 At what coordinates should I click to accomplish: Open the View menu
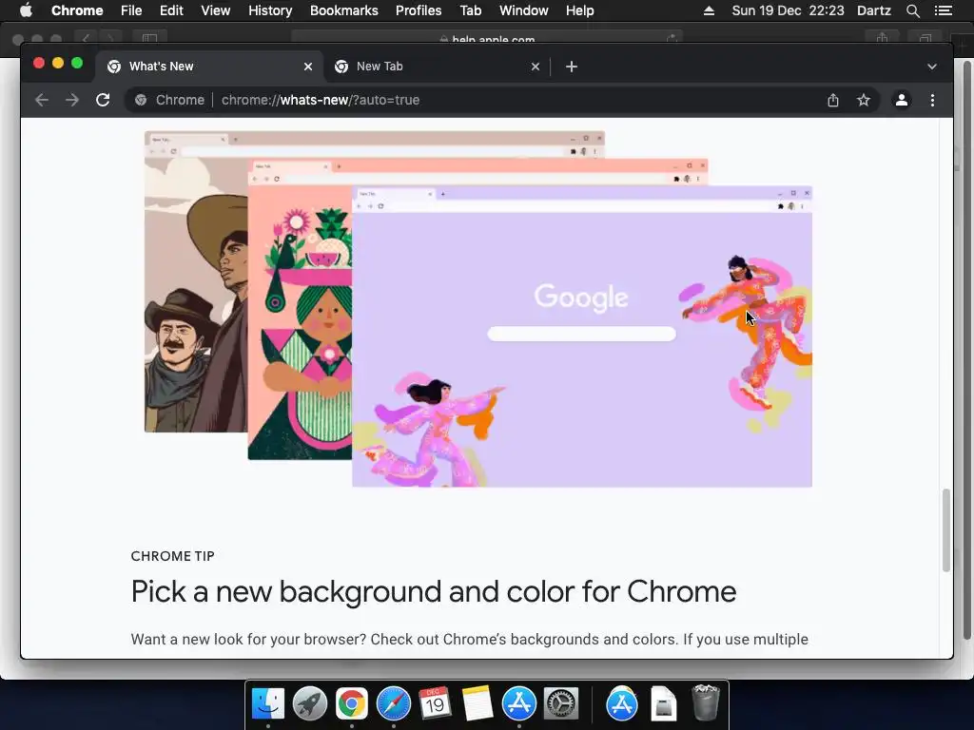[216, 10]
